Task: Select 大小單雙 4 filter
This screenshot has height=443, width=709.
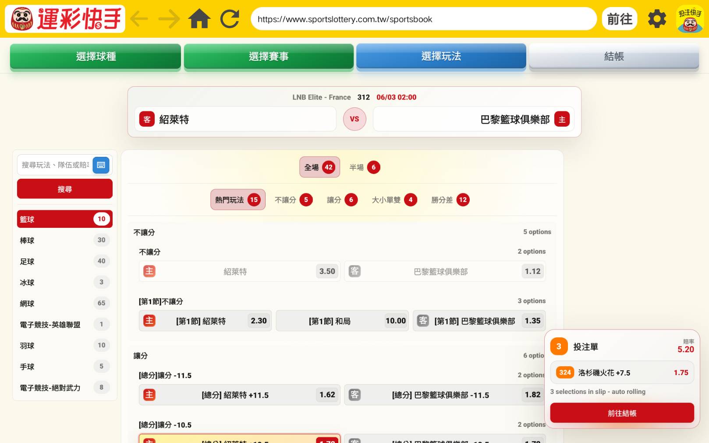Action: click(x=394, y=199)
